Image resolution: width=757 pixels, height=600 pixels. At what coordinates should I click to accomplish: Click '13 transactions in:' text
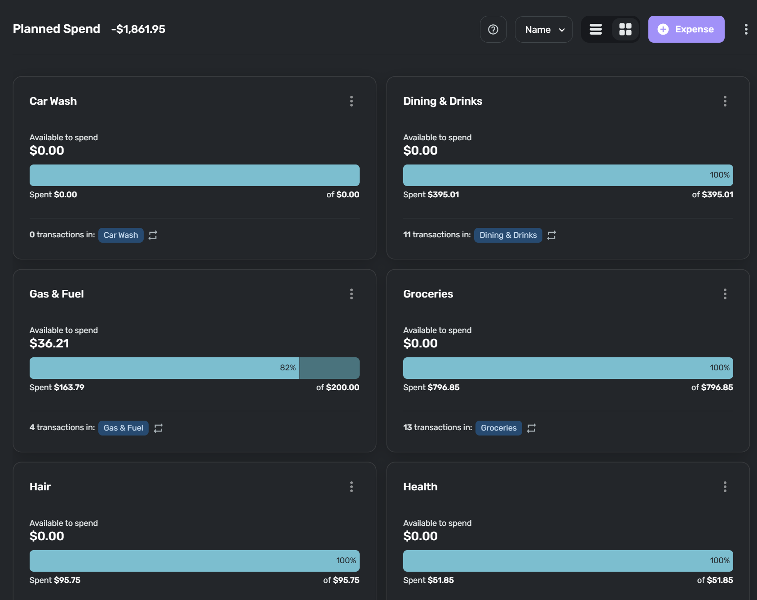coord(438,427)
